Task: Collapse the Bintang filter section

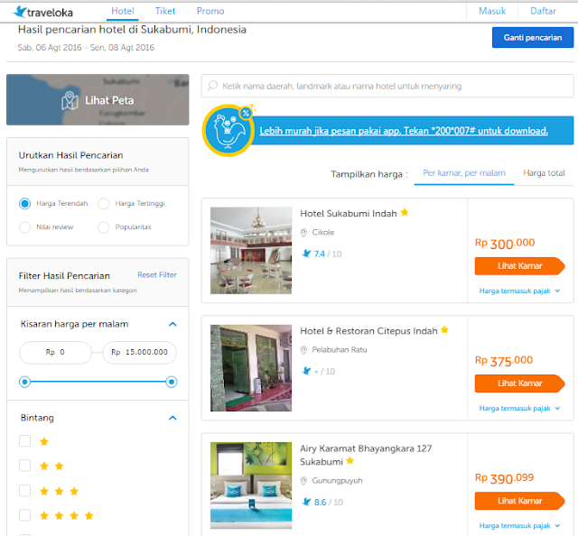Action: pos(172,418)
